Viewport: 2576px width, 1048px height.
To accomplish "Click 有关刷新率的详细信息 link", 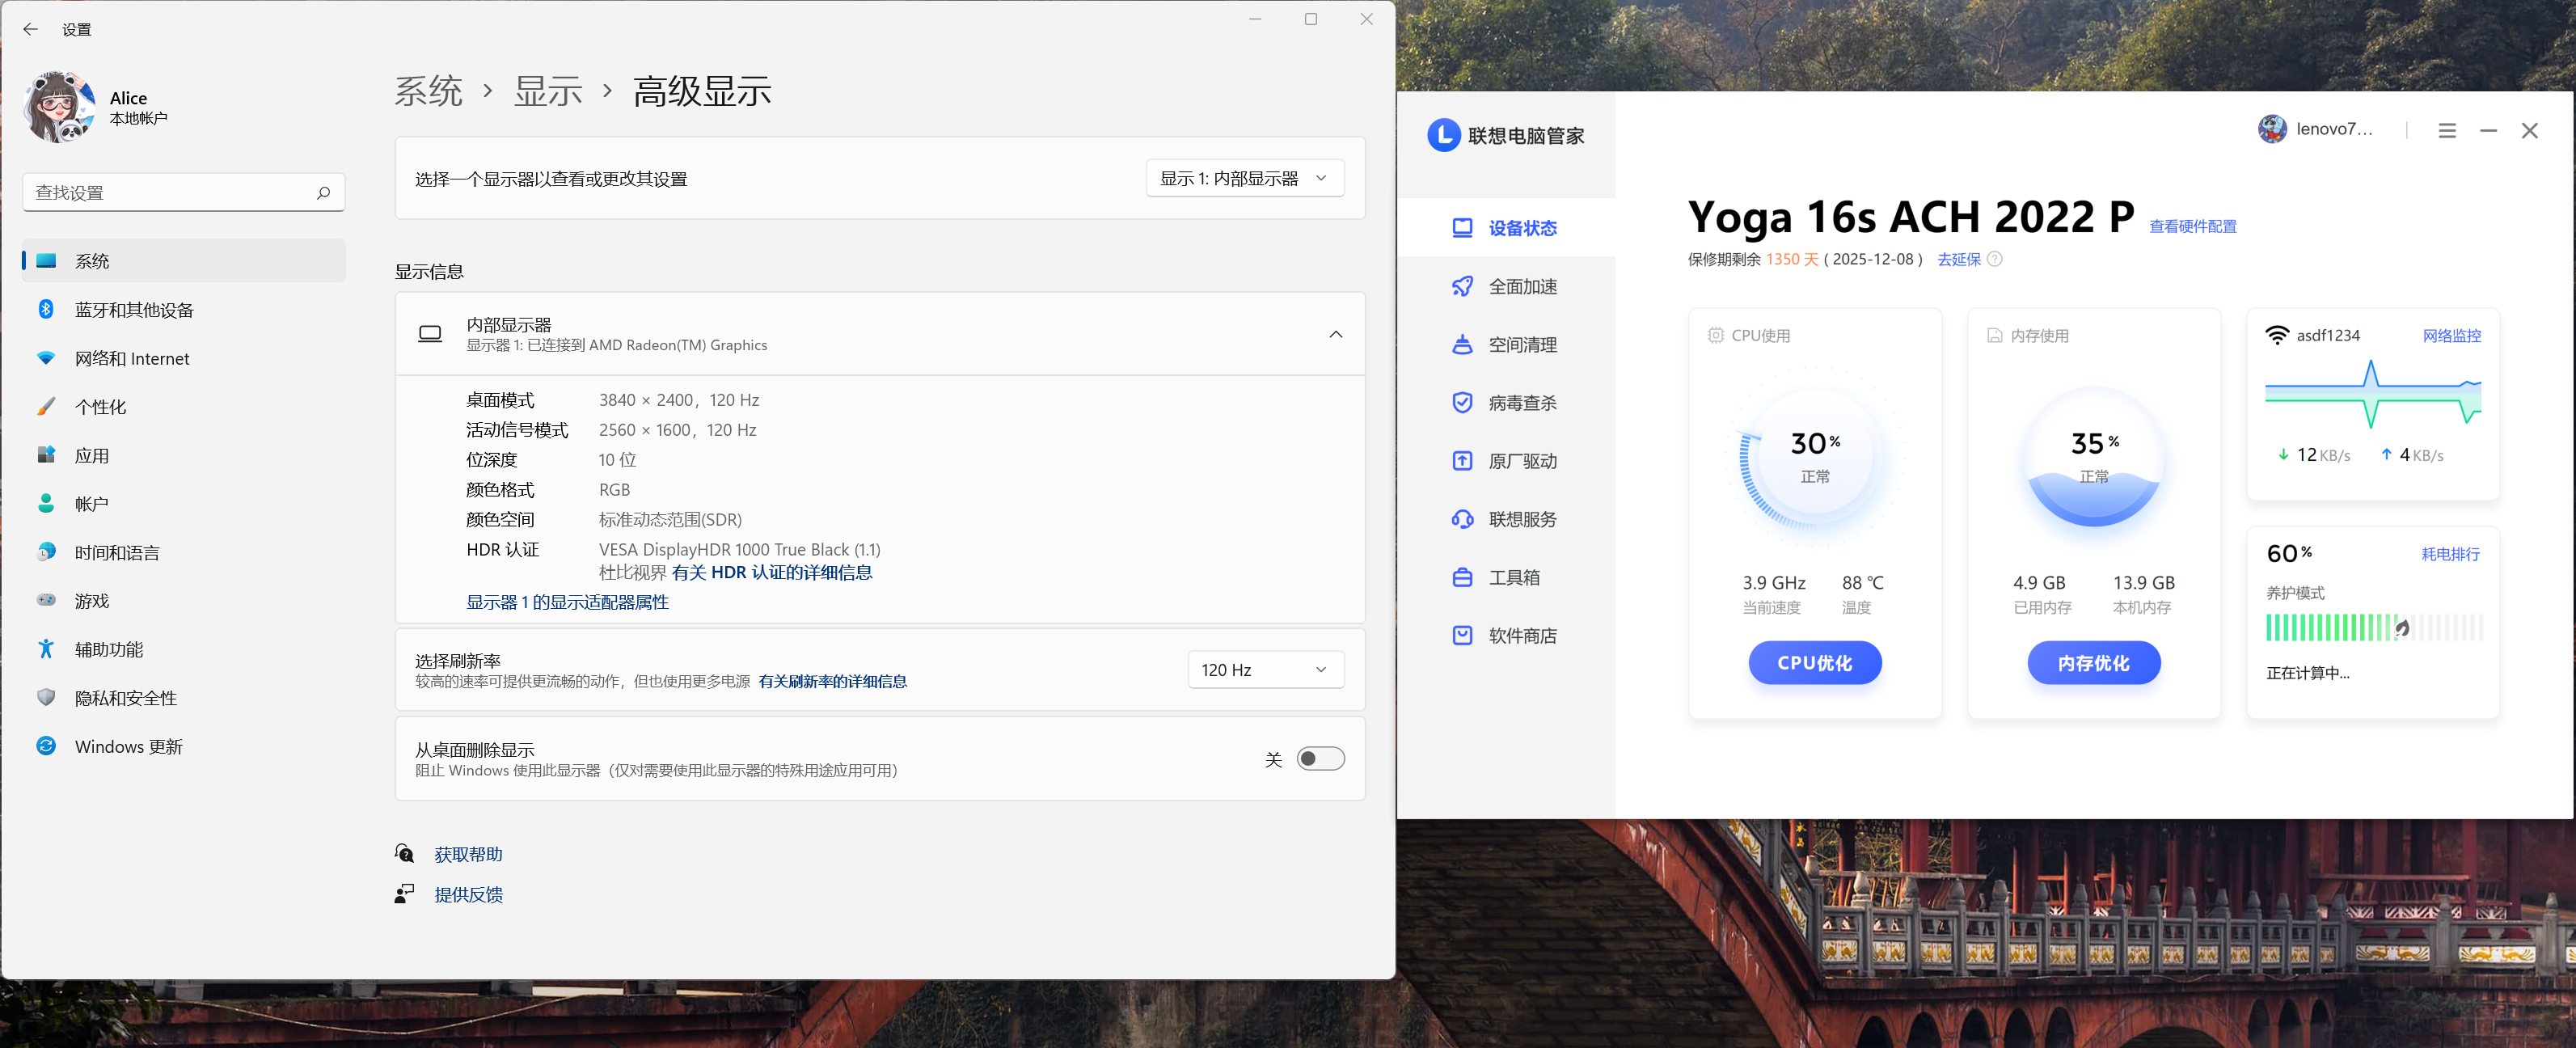I will coord(832,681).
